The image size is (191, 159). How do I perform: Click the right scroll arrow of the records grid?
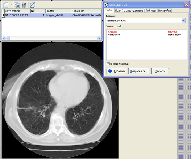pos(99,38)
